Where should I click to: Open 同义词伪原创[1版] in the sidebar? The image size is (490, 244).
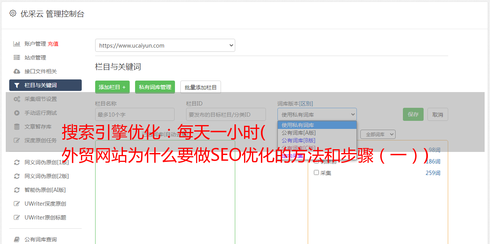47,162
